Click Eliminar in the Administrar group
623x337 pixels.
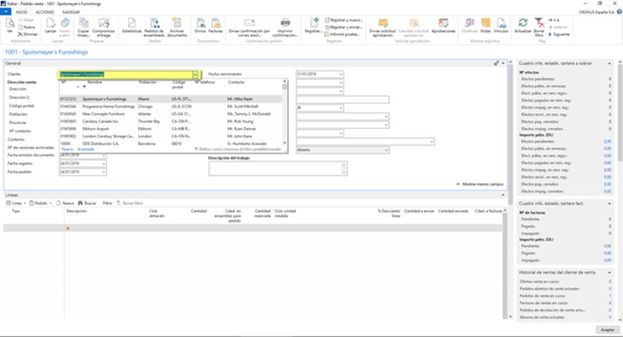[27, 34]
